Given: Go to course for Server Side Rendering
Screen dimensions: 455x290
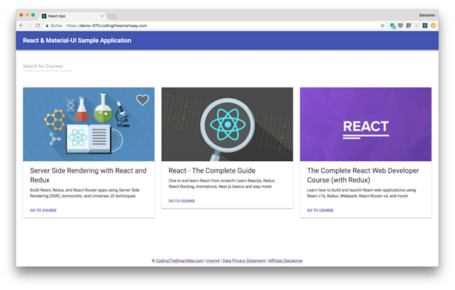Looking at the screenshot, I should coord(43,210).
